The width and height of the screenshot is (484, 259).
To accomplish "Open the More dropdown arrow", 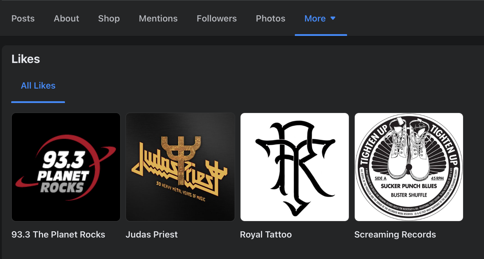I will (x=333, y=18).
